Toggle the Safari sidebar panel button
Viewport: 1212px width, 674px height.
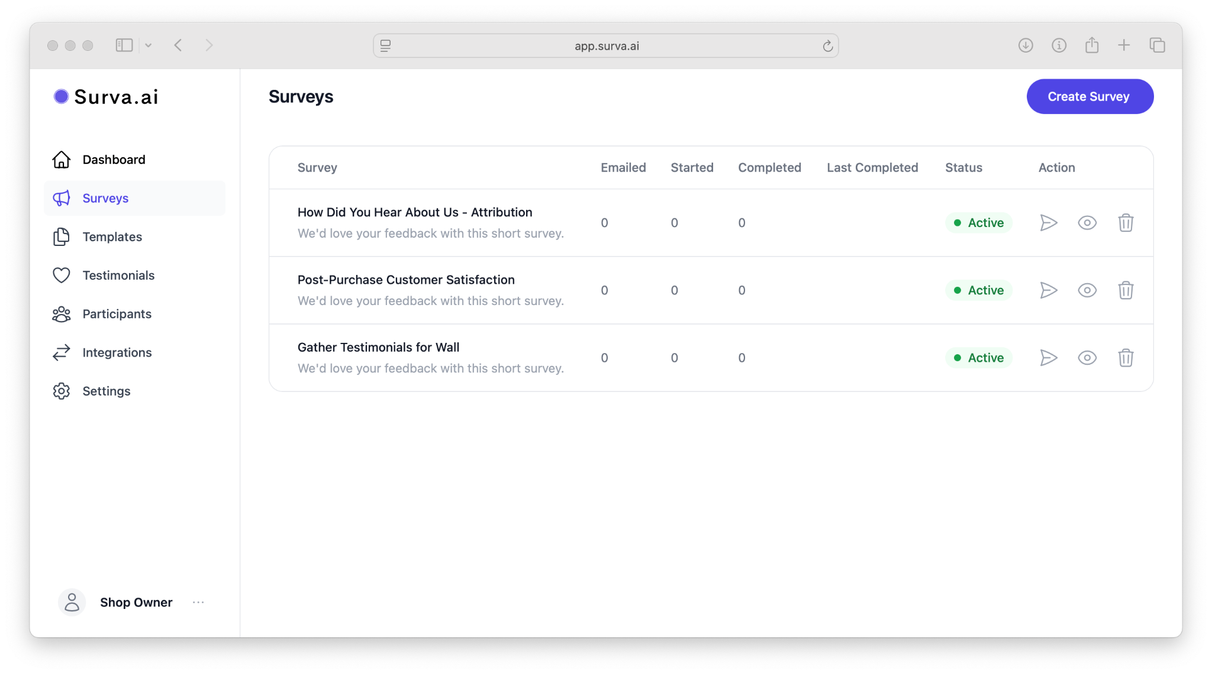(124, 46)
